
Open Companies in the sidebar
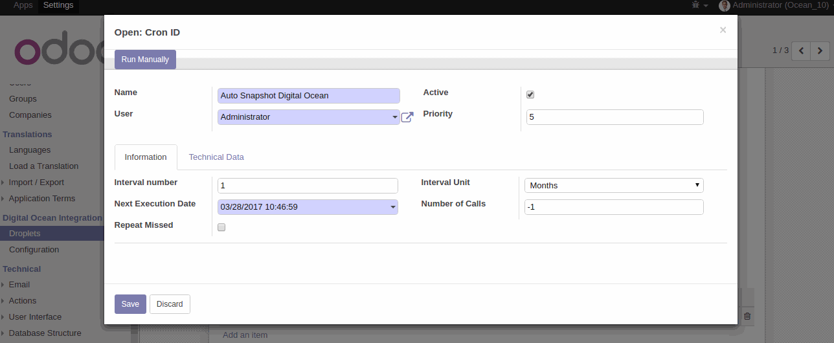point(30,115)
